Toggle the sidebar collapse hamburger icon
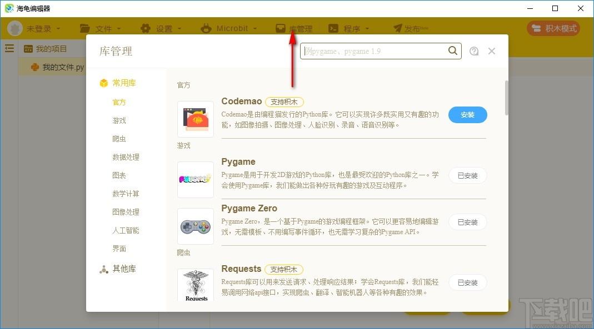Viewport: 594px width, 329px height. click(x=9, y=48)
